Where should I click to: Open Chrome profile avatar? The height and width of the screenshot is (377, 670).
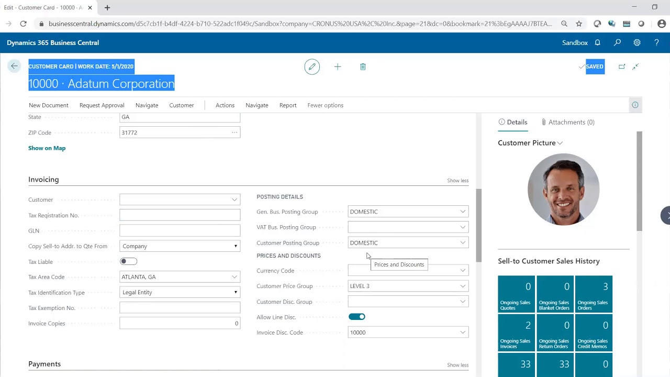coord(662,24)
